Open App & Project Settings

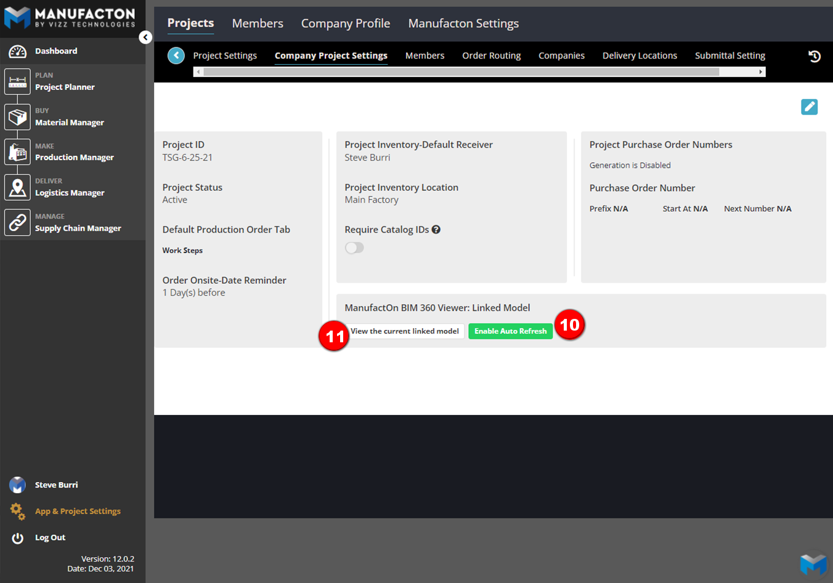78,512
